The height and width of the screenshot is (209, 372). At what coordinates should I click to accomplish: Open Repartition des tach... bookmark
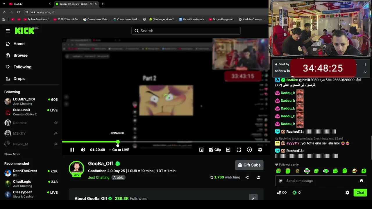coord(192,19)
